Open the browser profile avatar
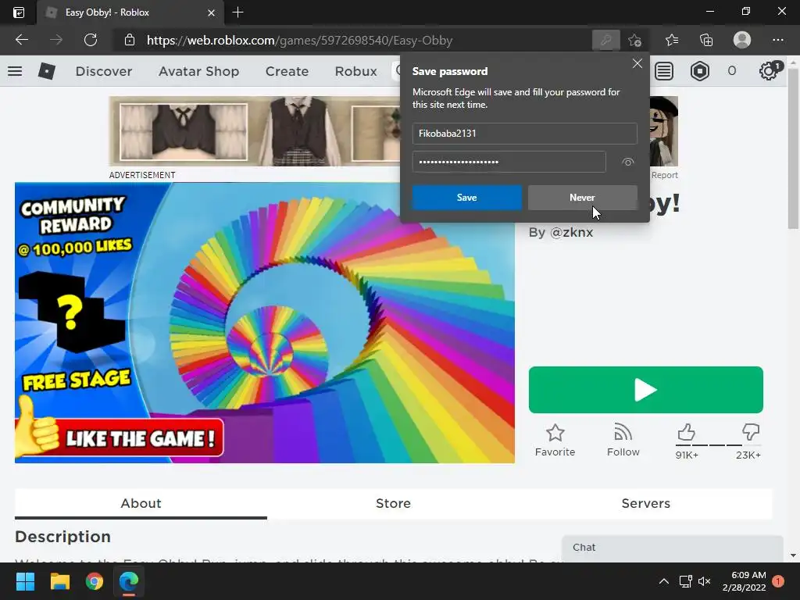 coord(742,40)
